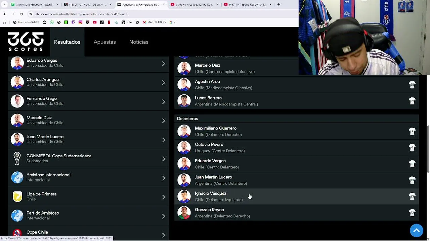Expand Amistoso Internacional row chevron
Image resolution: width=430 pixels, height=241 pixels.
pyautogui.click(x=164, y=178)
